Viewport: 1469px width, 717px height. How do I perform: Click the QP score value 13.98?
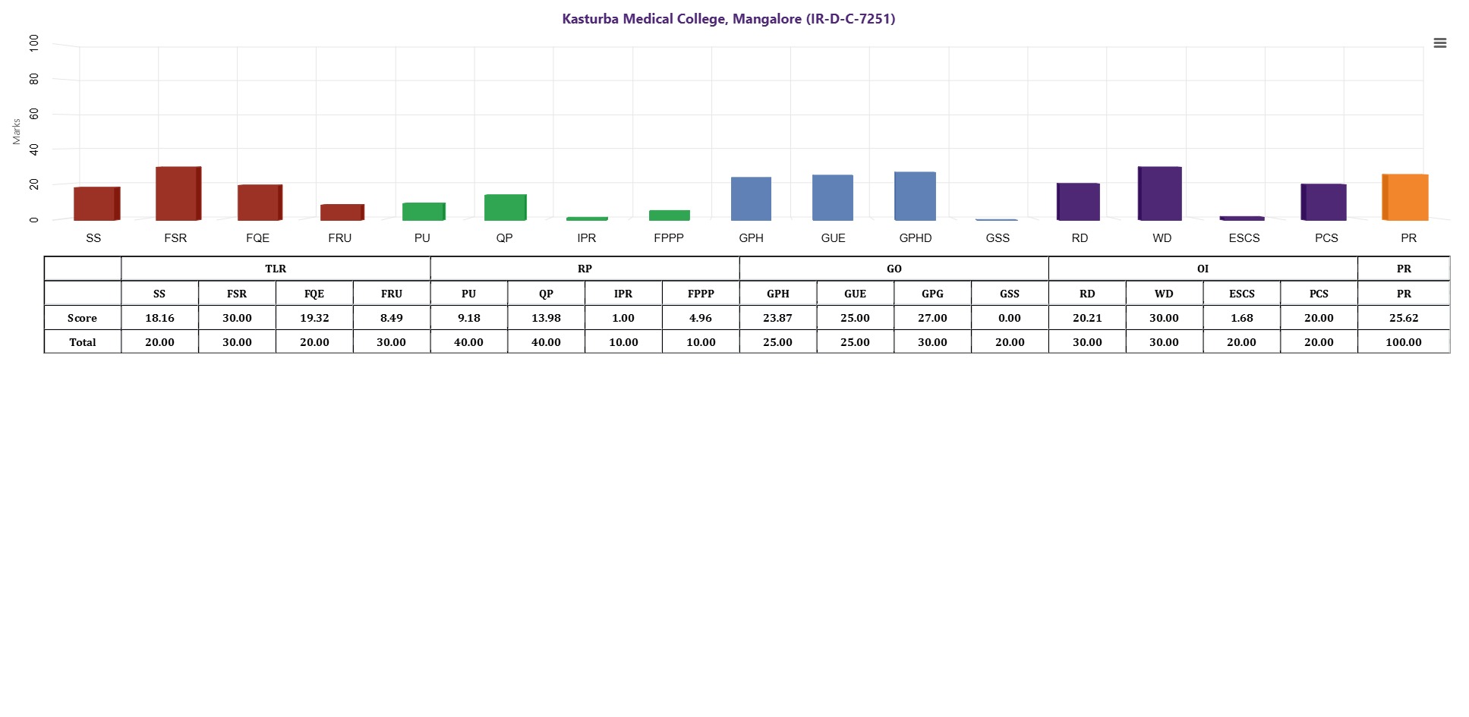546,318
